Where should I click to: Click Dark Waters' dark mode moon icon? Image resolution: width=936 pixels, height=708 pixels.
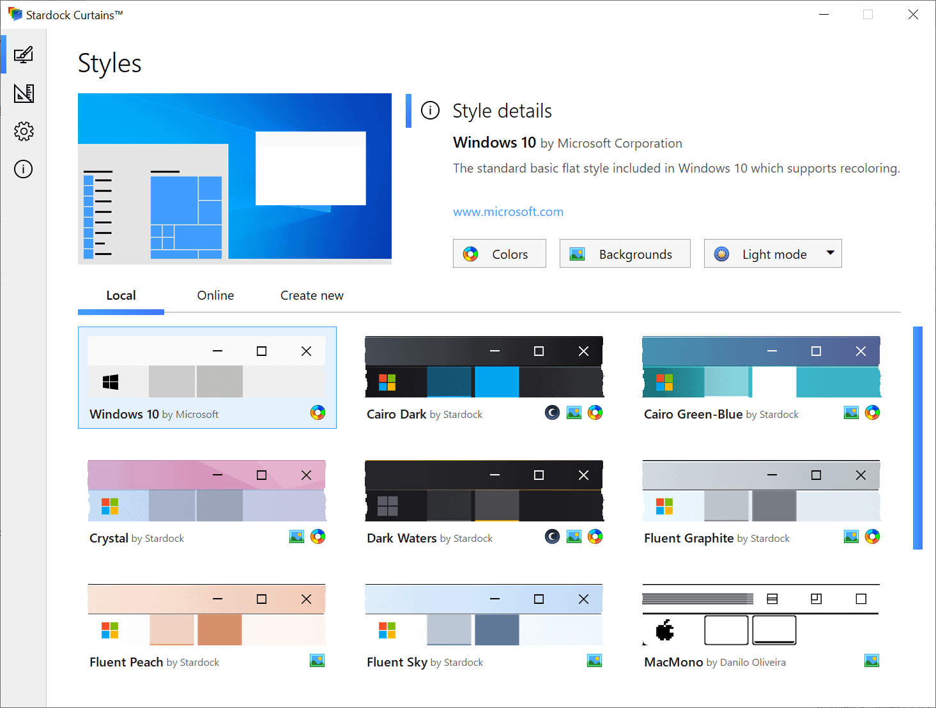[553, 537]
